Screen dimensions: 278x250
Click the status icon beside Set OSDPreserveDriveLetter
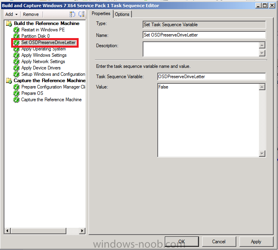[16, 42]
